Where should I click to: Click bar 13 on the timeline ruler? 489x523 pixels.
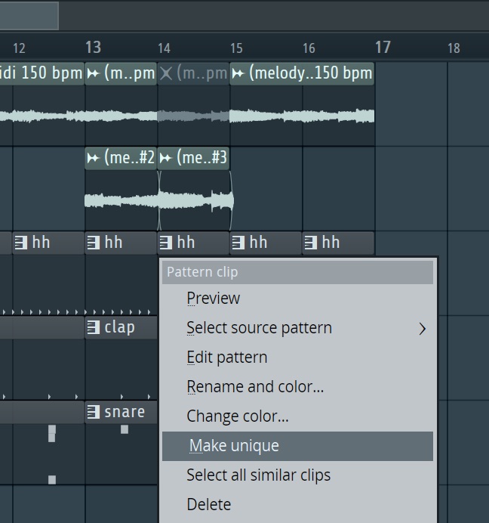click(94, 48)
